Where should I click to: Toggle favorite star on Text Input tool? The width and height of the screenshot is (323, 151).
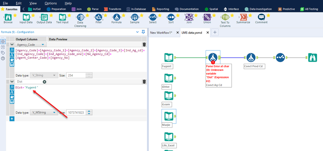[x=69, y=15]
